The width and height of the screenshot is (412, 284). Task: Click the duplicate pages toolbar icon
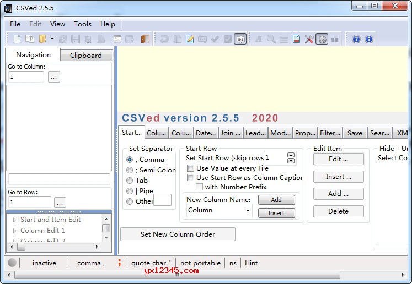click(30, 39)
